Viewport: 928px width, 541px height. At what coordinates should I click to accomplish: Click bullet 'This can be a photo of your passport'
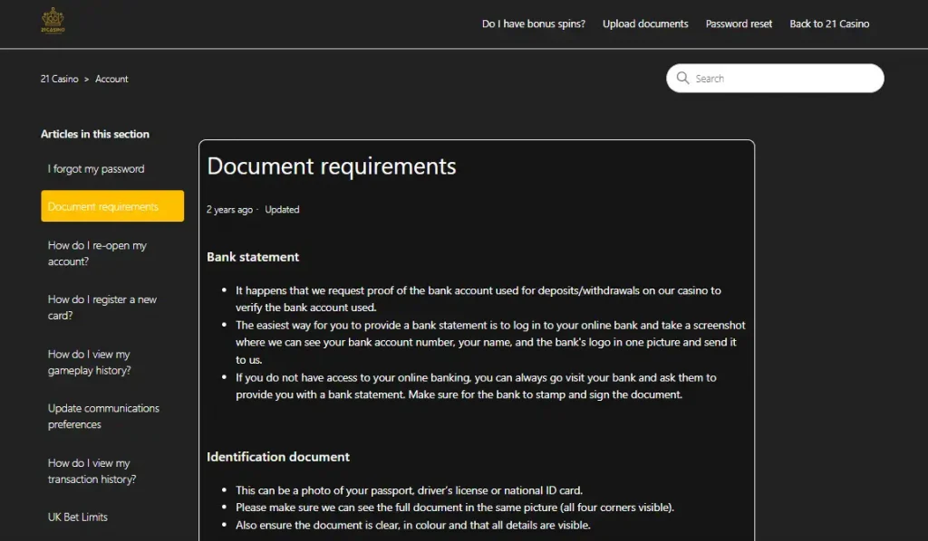click(x=409, y=490)
